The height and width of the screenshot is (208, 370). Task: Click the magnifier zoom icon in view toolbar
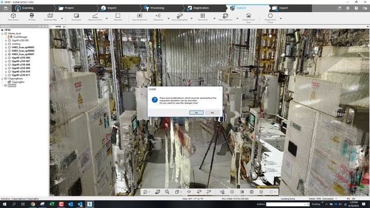tap(167, 192)
